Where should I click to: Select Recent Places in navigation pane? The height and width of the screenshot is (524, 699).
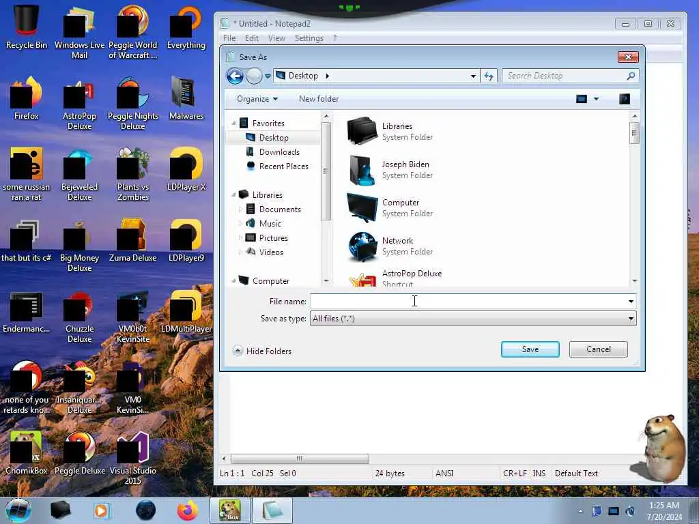[283, 166]
